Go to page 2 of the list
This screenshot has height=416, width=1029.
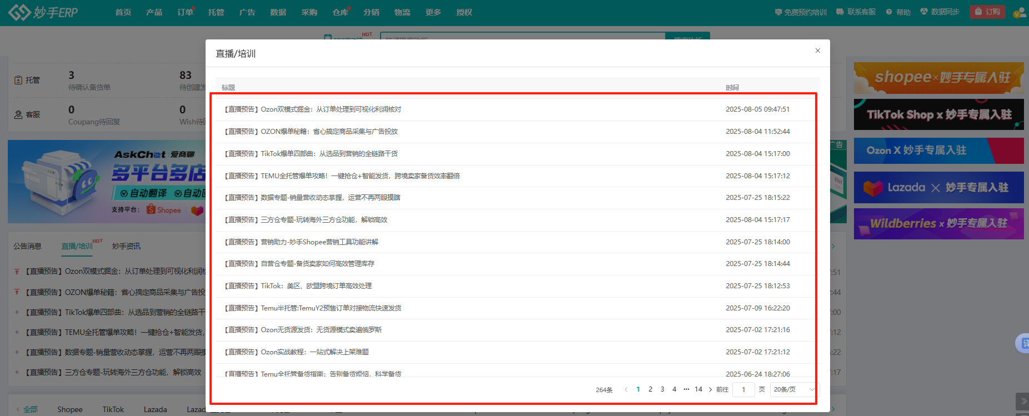650,389
